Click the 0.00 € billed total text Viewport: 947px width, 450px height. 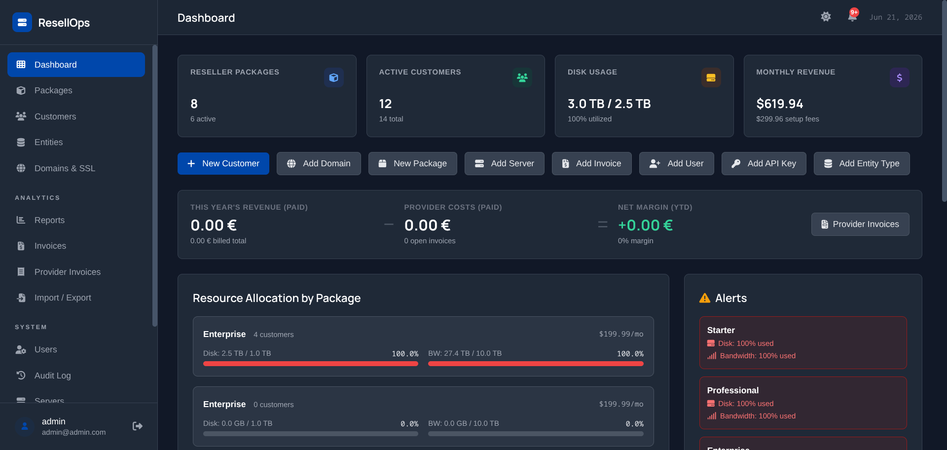(x=218, y=241)
